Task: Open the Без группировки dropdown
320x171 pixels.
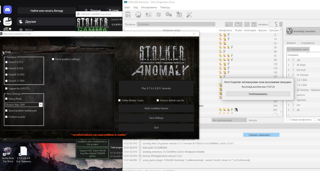Action: (229, 120)
